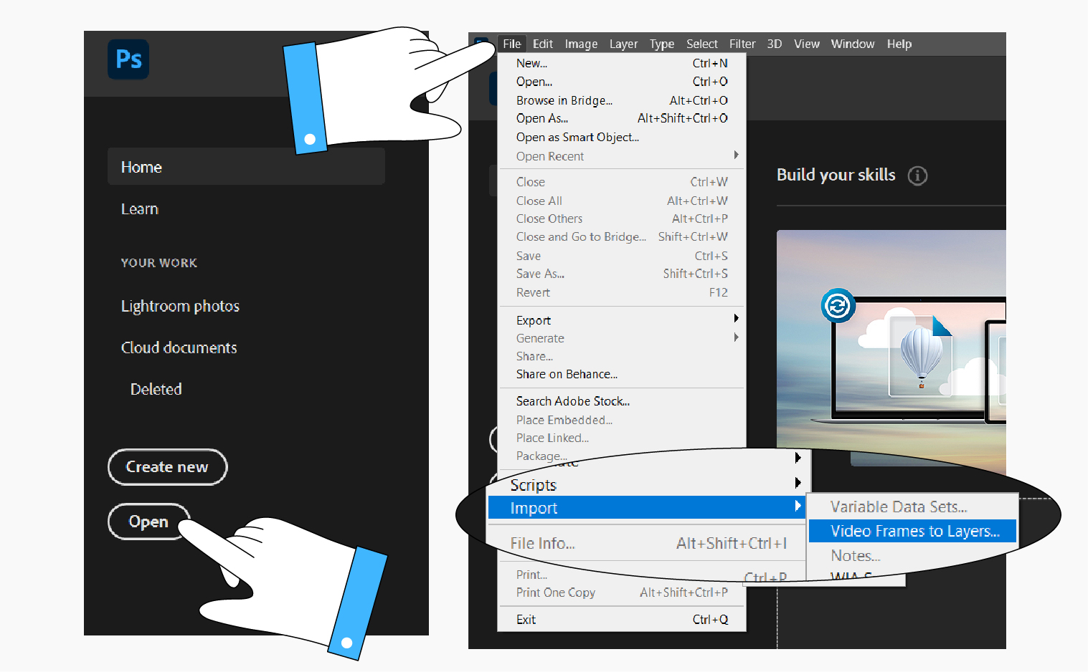The height and width of the screenshot is (672, 1088).
Task: Click the highlighted Import menu entry
Action: click(x=647, y=508)
